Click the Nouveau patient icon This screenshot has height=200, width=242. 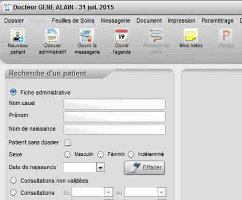17,35
